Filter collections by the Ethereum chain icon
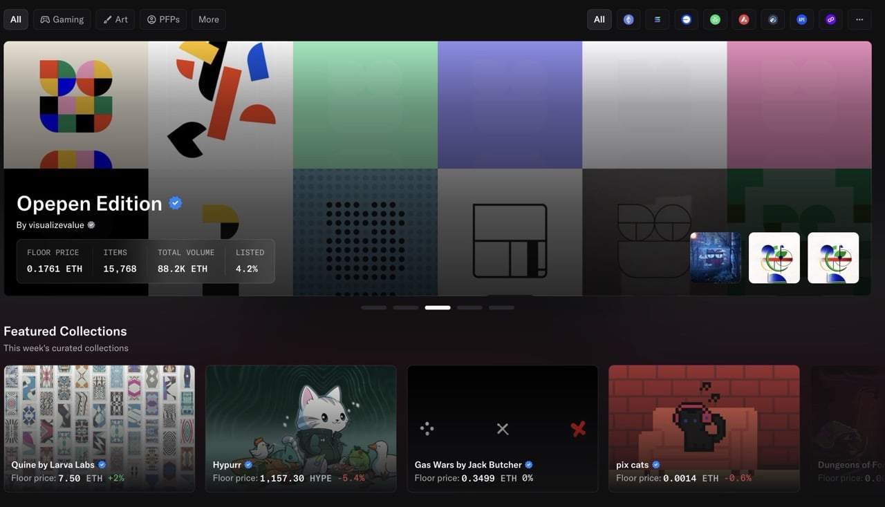The height and width of the screenshot is (507, 885). (x=628, y=19)
